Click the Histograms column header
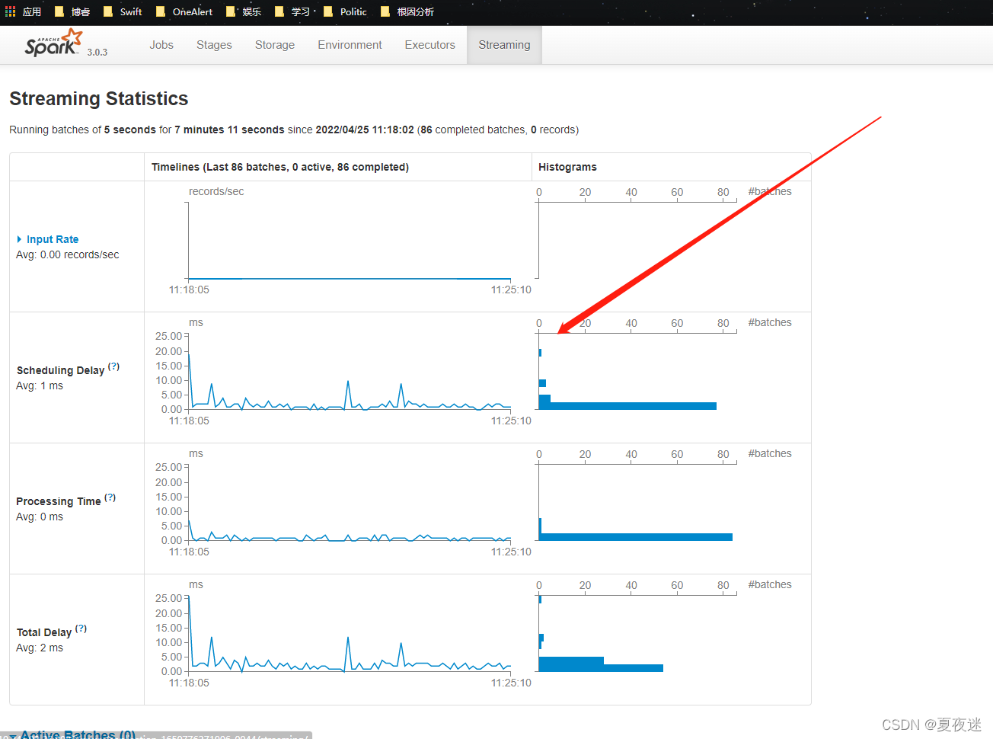Viewport: 993px width, 739px height. point(567,167)
